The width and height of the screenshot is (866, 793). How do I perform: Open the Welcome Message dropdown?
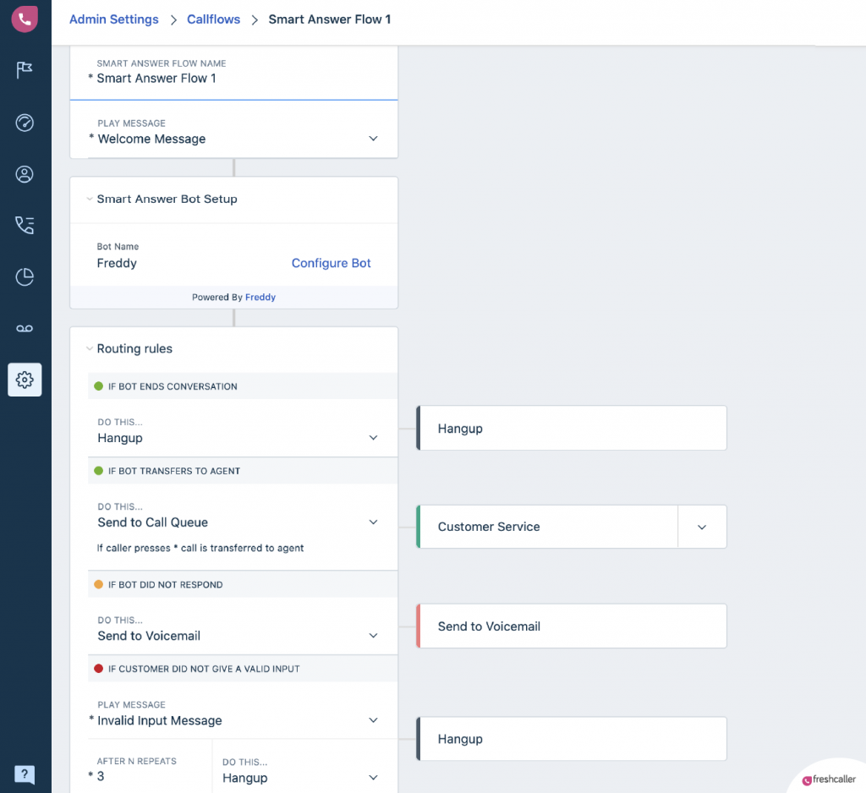tap(373, 139)
